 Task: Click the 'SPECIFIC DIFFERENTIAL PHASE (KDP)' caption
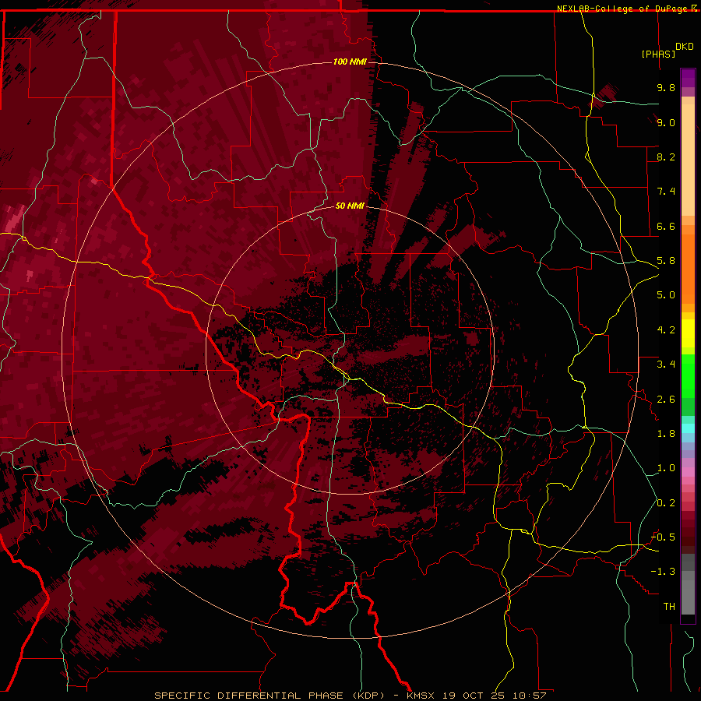(x=269, y=696)
